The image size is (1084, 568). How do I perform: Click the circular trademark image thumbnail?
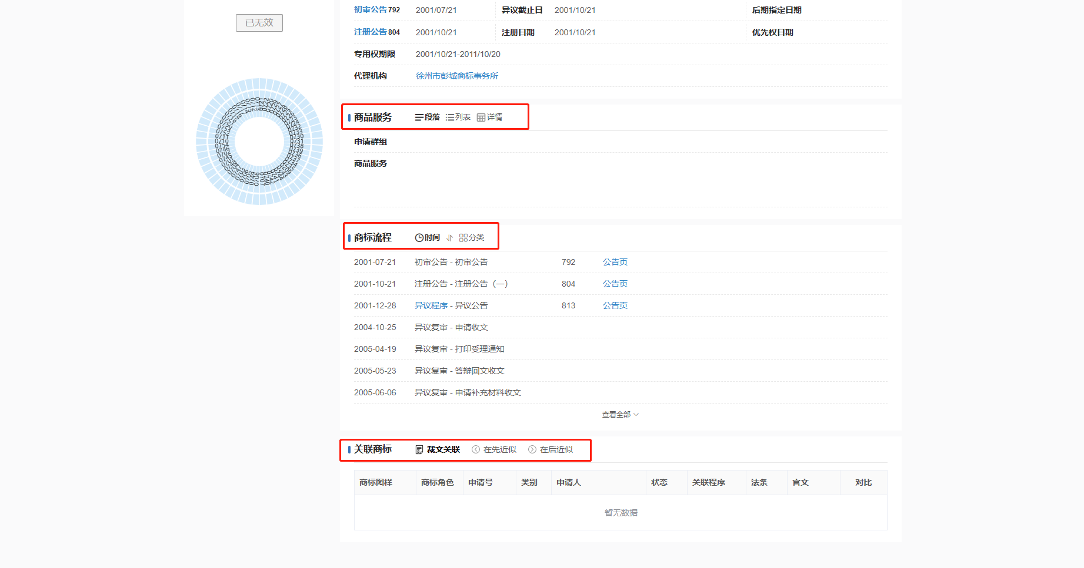click(x=259, y=142)
